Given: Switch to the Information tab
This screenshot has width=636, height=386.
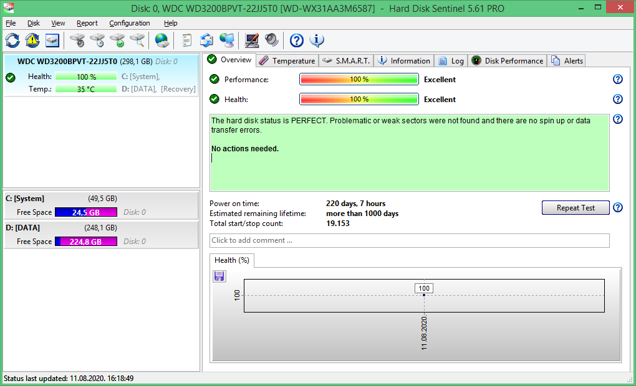Looking at the screenshot, I should tap(403, 61).
